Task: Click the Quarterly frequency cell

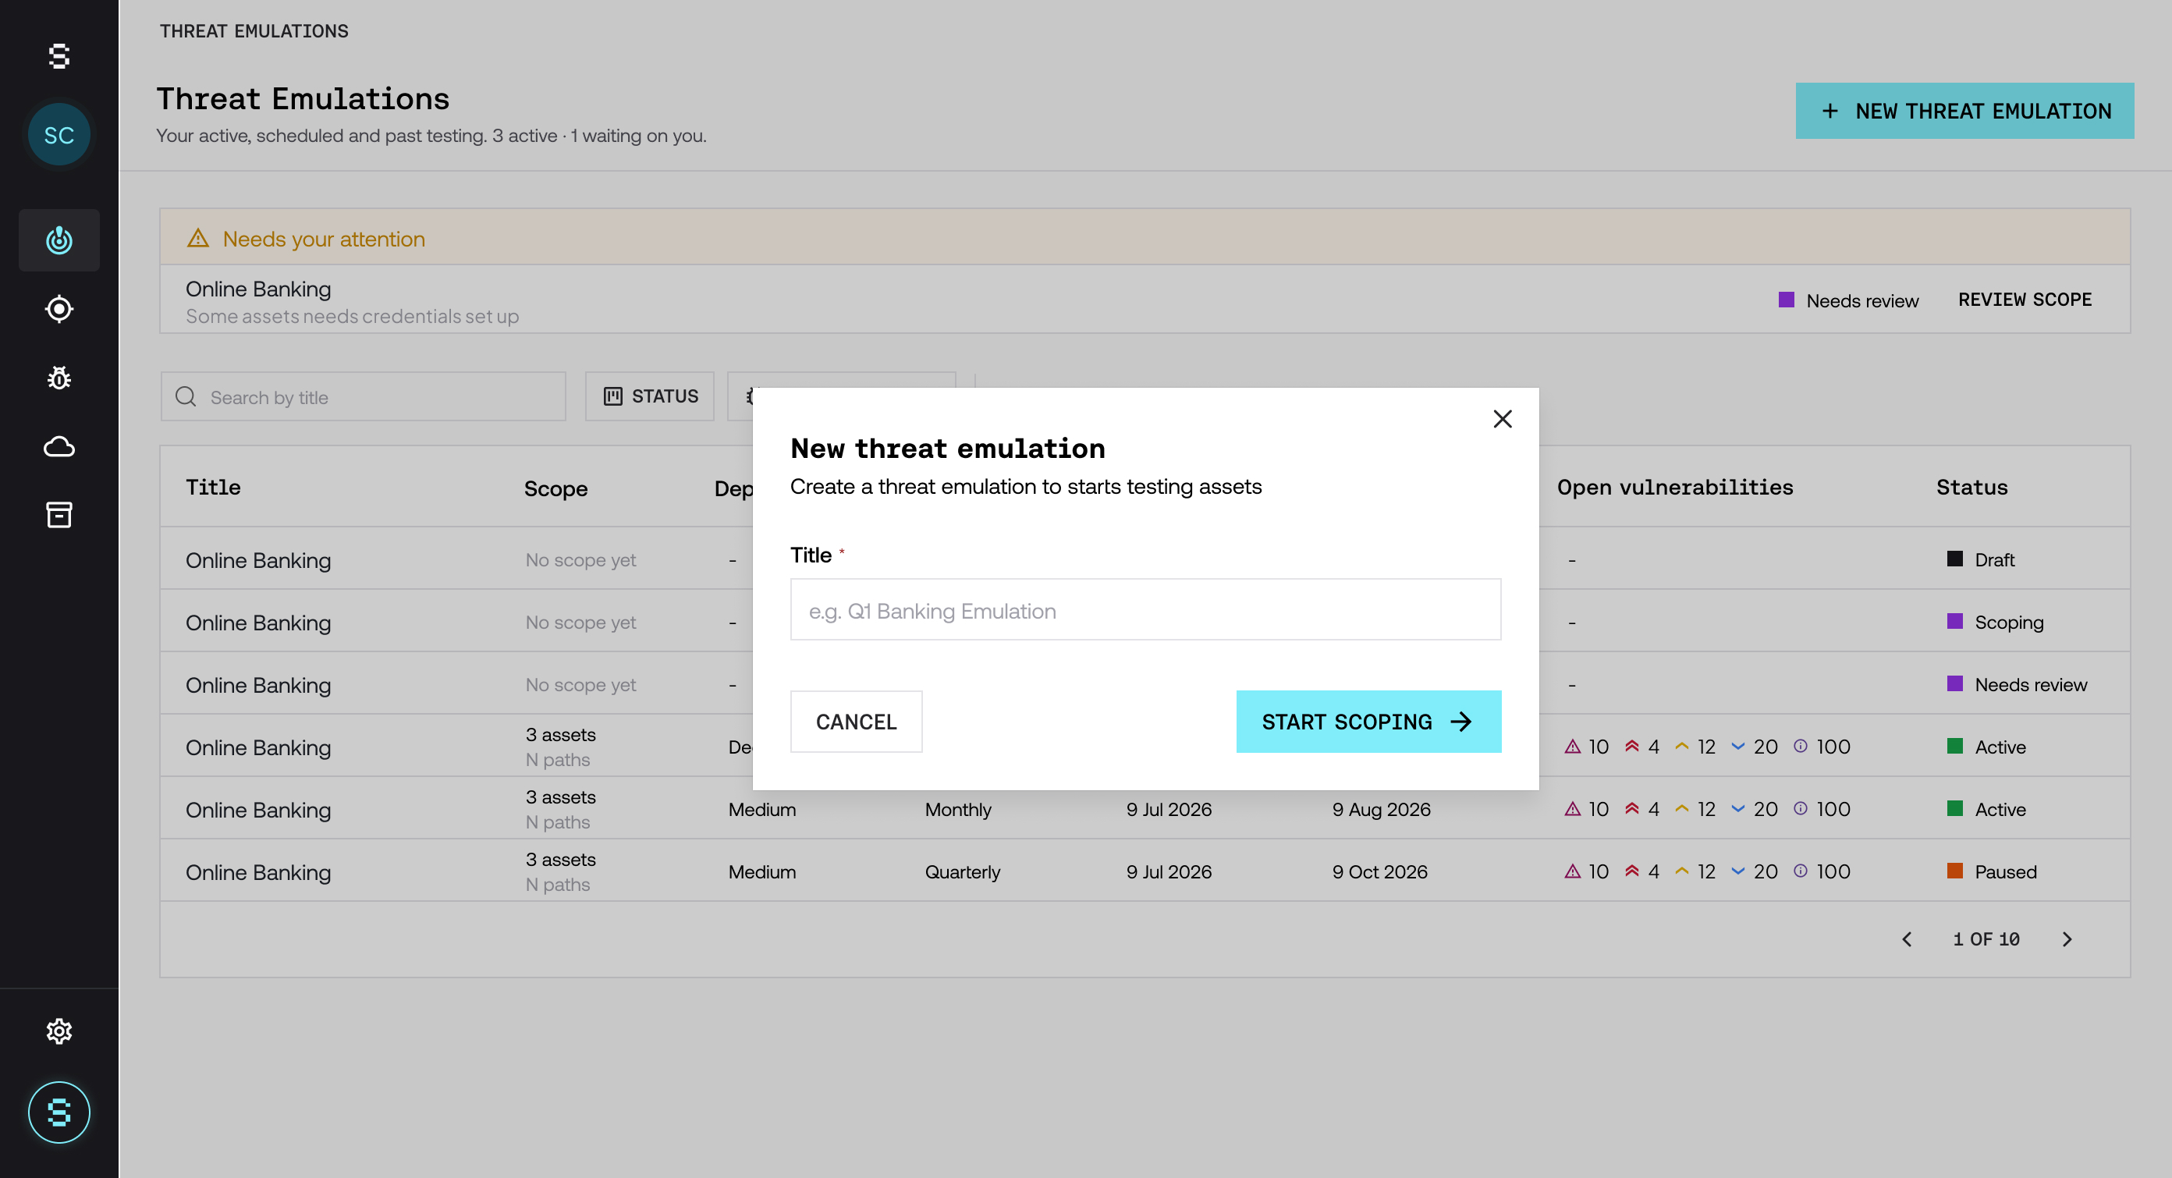Action: (x=962, y=872)
